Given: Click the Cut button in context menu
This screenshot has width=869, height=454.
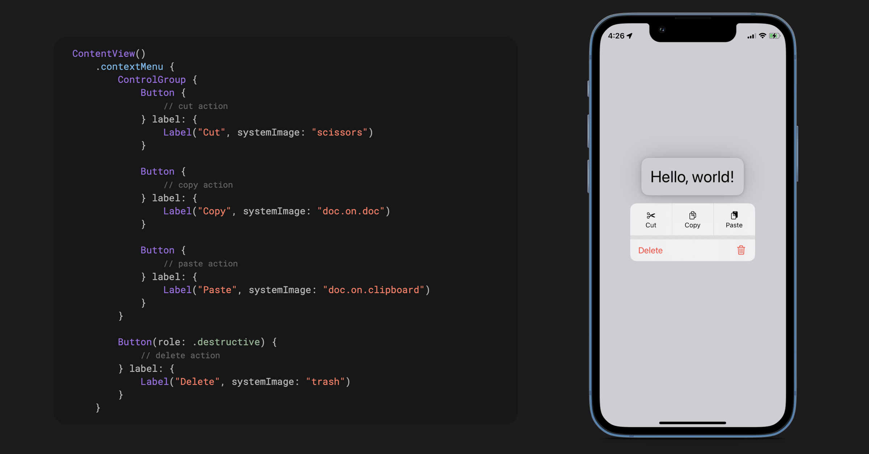Looking at the screenshot, I should (651, 219).
